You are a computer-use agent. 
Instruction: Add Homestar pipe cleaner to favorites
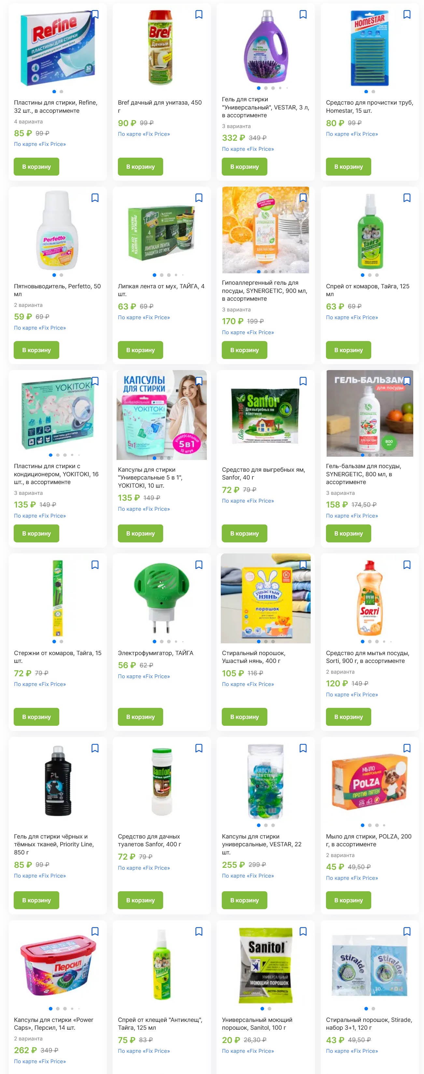tap(407, 15)
